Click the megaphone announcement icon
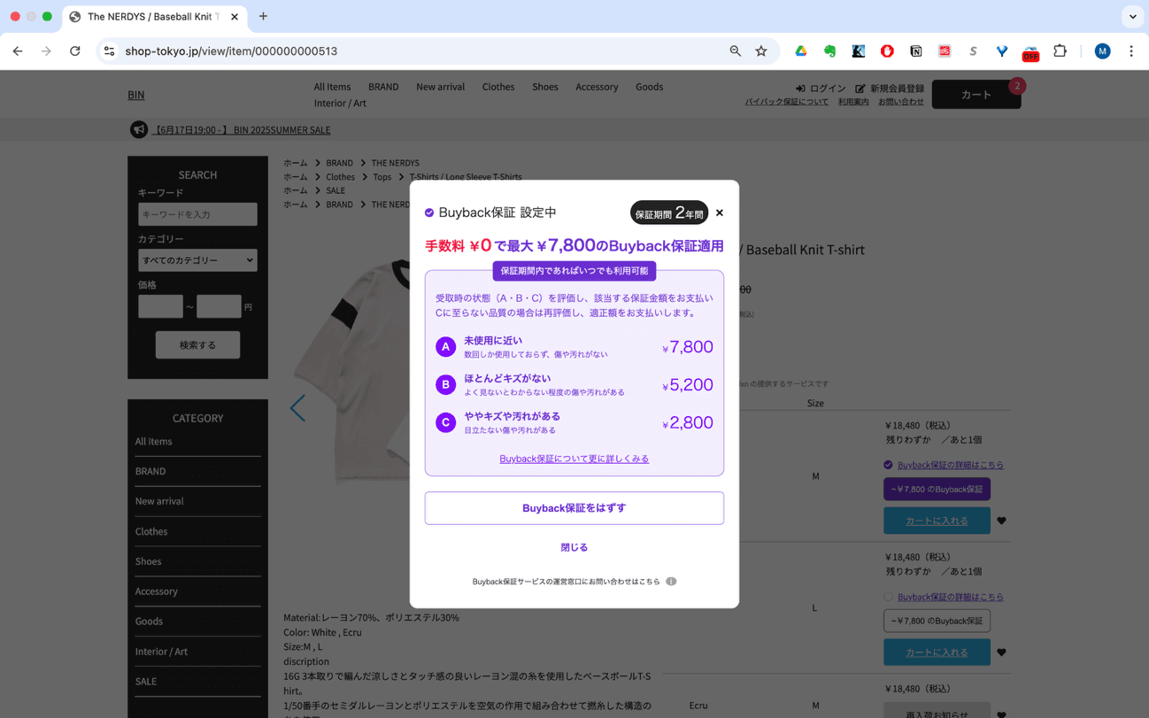The width and height of the screenshot is (1149, 718). pos(139,129)
